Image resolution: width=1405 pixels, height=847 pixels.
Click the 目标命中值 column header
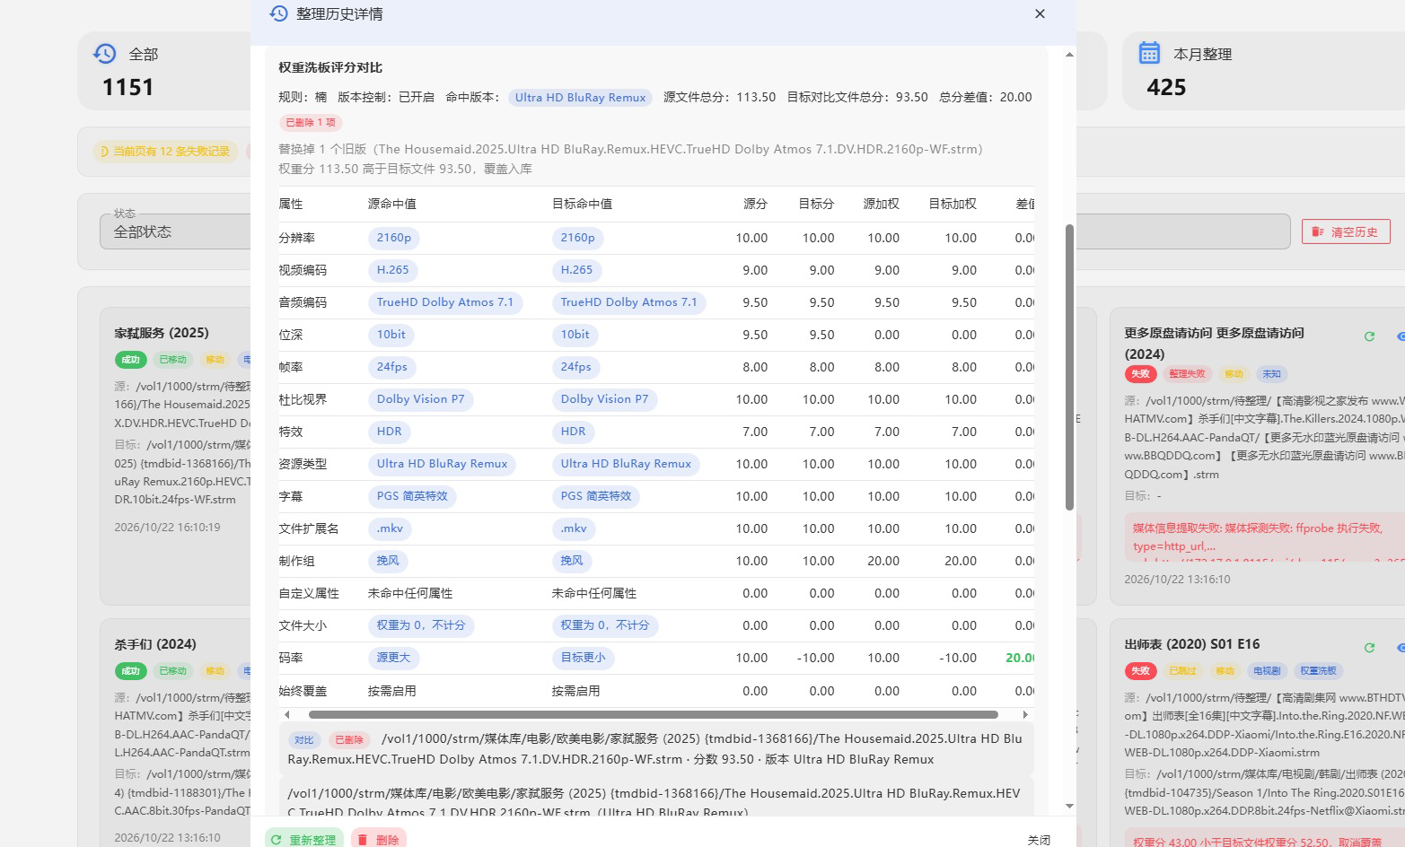tap(582, 205)
